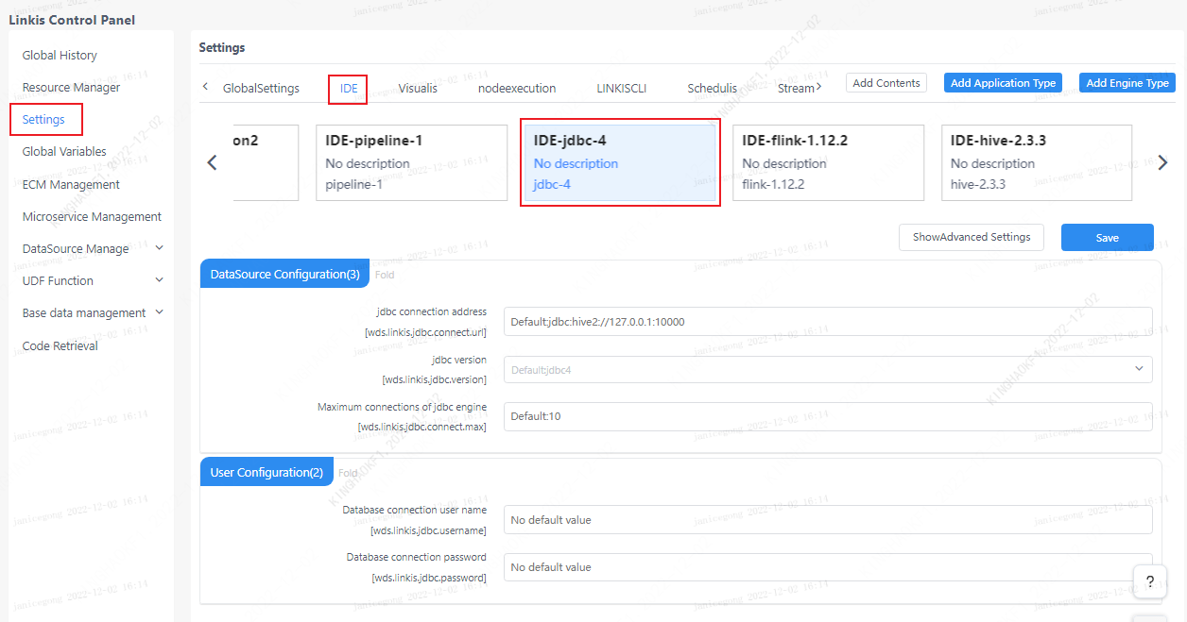1187x622 pixels.
Task: Fold the DataSource Configuration section
Action: point(384,275)
